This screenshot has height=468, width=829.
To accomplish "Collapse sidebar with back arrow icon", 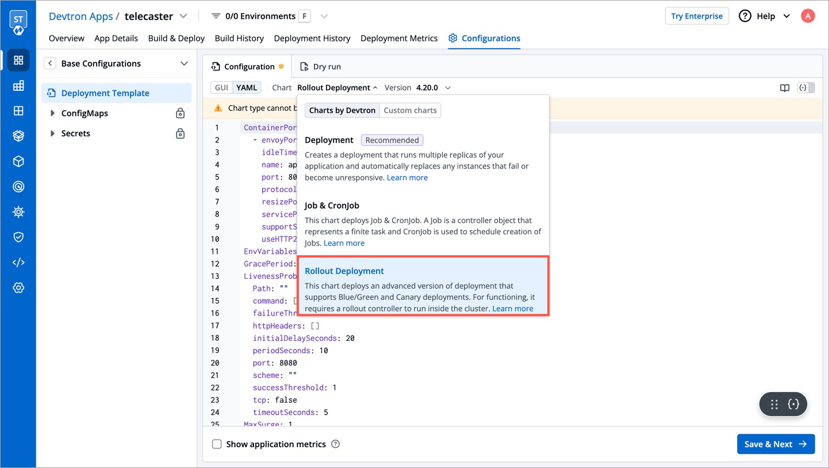I will click(x=50, y=63).
